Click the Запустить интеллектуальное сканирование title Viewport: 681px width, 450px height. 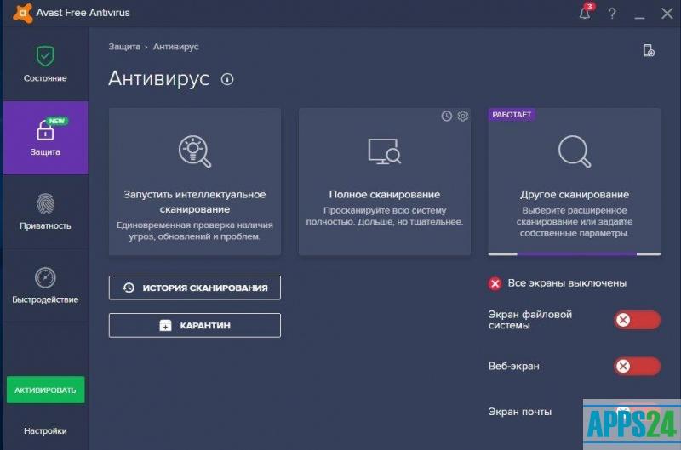pyautogui.click(x=195, y=202)
